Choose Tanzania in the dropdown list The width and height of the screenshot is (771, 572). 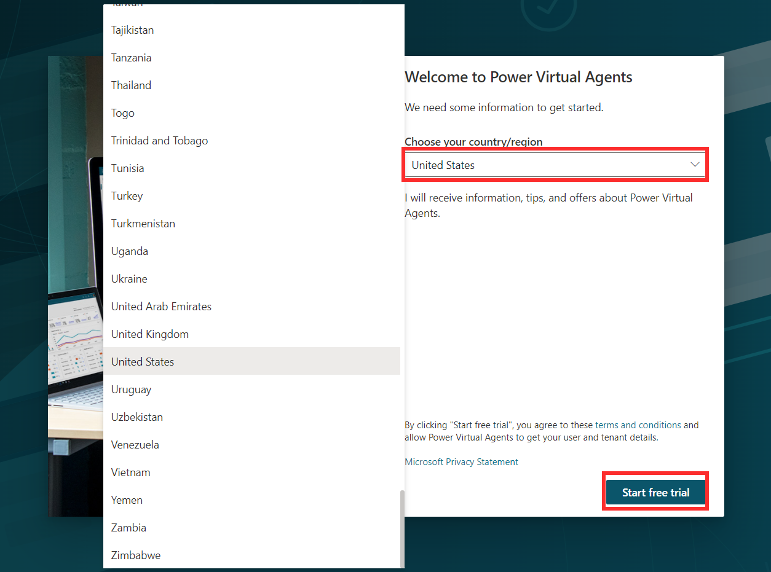[251, 58]
